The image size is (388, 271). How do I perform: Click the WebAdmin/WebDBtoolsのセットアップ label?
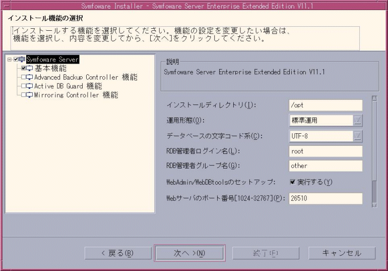point(221,182)
